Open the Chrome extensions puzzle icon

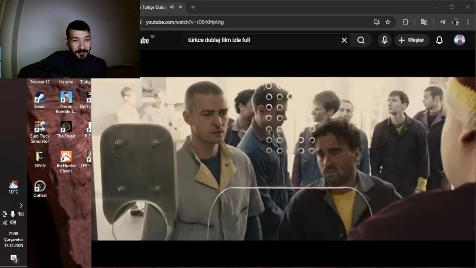(x=405, y=22)
